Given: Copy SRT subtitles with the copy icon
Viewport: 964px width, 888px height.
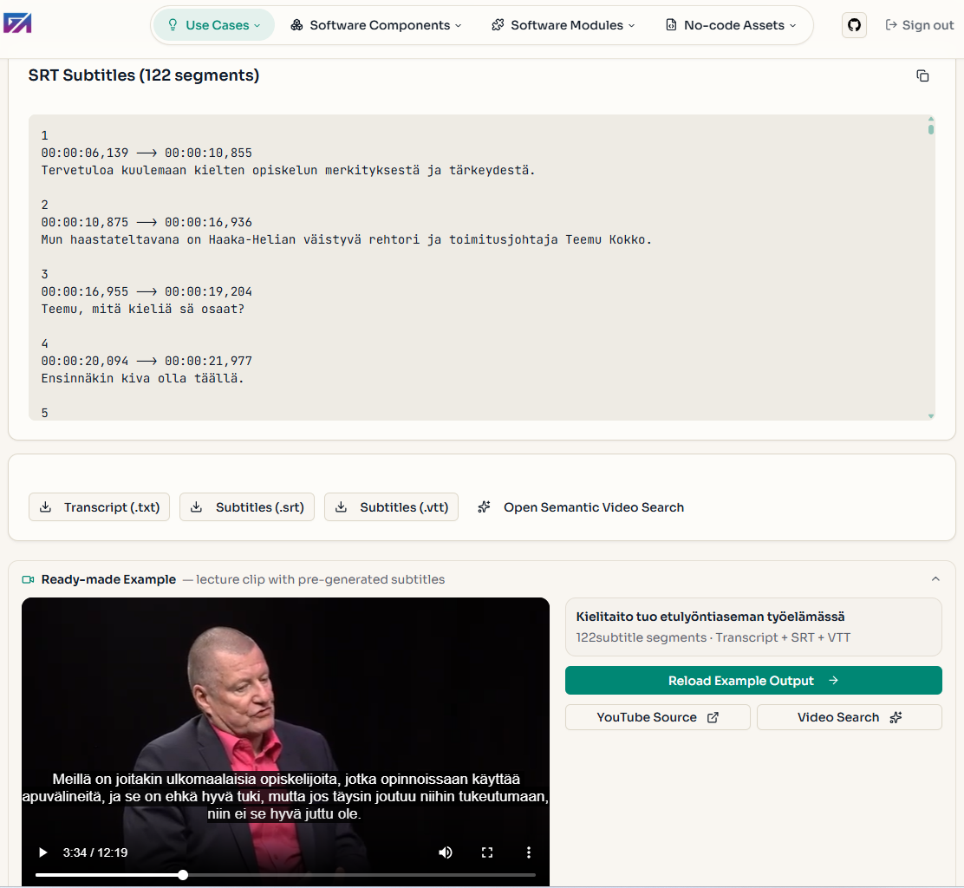Looking at the screenshot, I should [922, 75].
